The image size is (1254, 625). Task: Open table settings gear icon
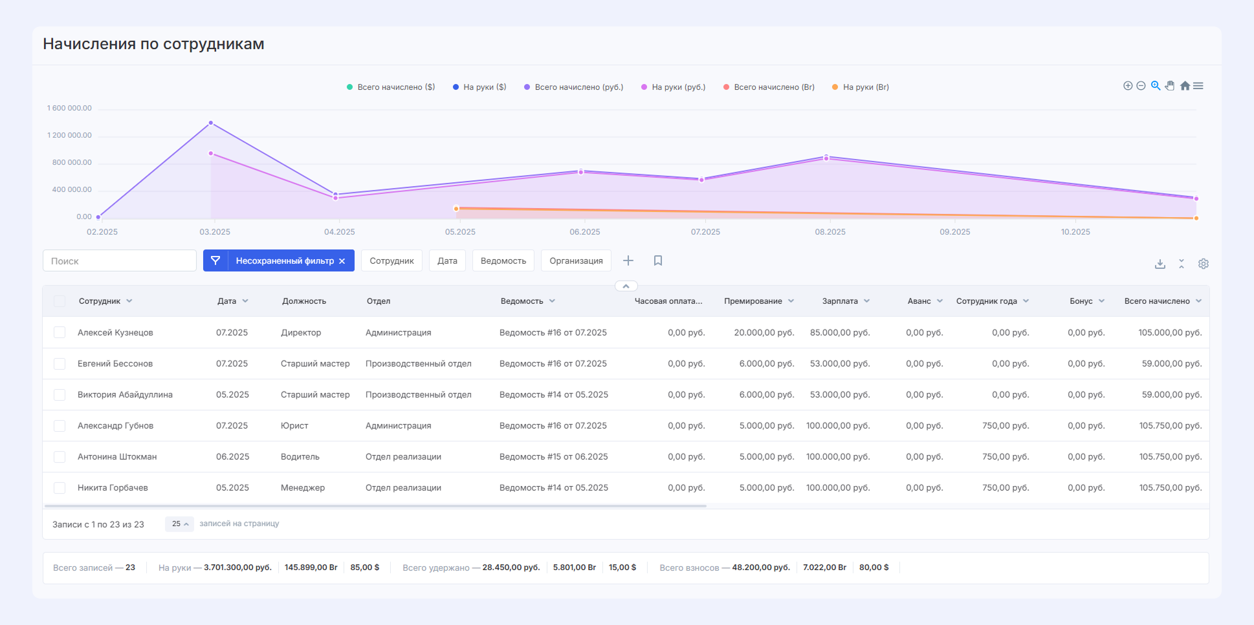(x=1204, y=264)
